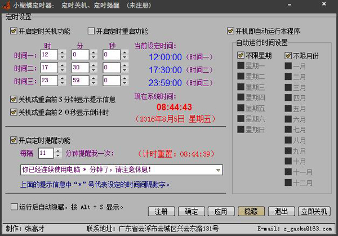338x236 pixels.
Task: Check the 七月 box
Action: [x=288, y=130]
